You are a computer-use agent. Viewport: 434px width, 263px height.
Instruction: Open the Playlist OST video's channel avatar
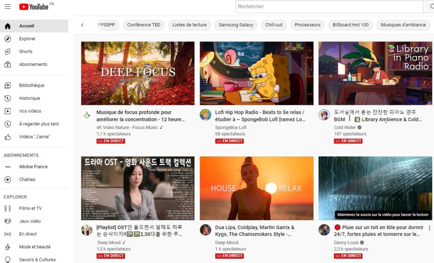tap(86, 230)
